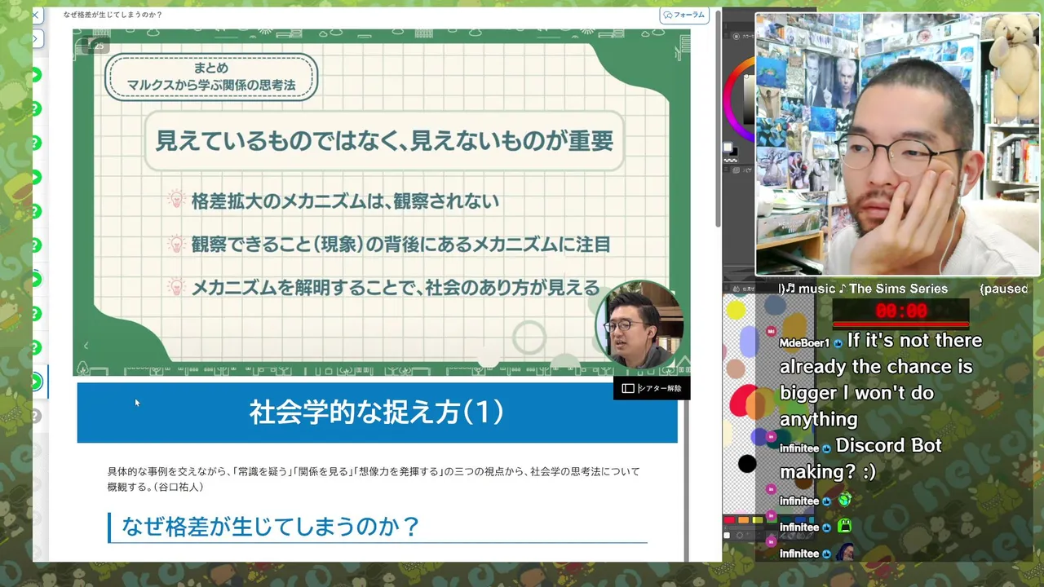Click the foreground color swatch in paint app
This screenshot has width=1044, height=587.
728,148
